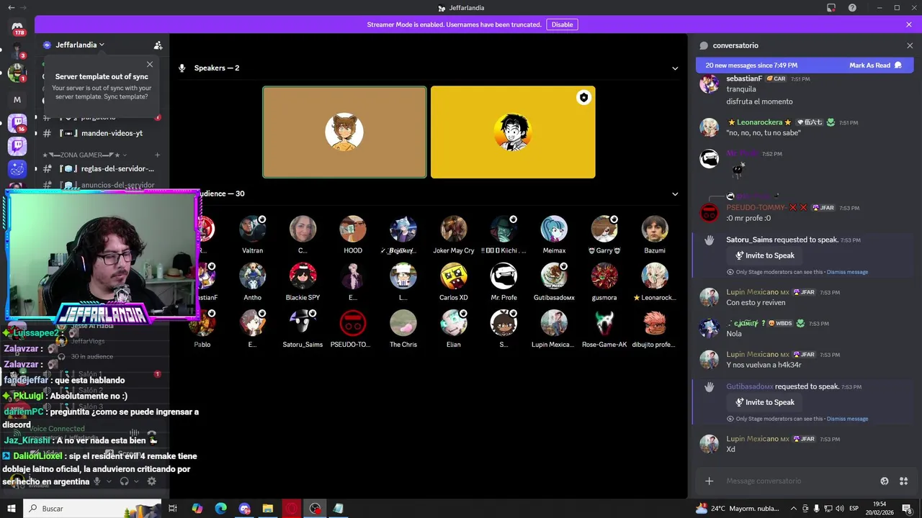Select the cat-eared avatar speaker tile
The width and height of the screenshot is (922, 518).
[344, 132]
